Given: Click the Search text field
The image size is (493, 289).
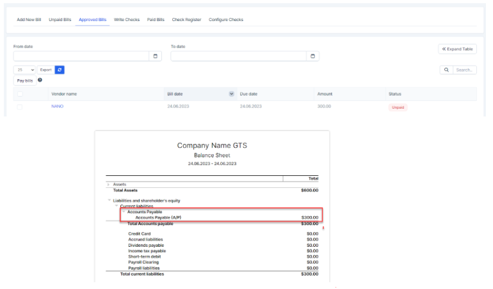Looking at the screenshot, I should coord(465,70).
